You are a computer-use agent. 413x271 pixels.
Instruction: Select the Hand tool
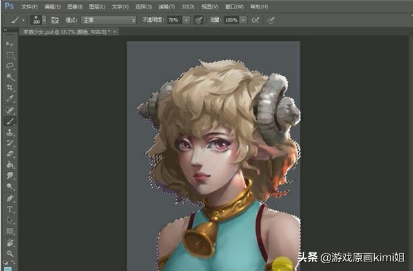tap(10, 243)
